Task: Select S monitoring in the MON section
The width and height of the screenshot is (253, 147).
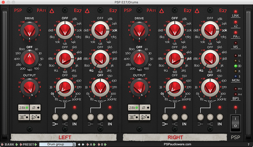Action: point(236,76)
